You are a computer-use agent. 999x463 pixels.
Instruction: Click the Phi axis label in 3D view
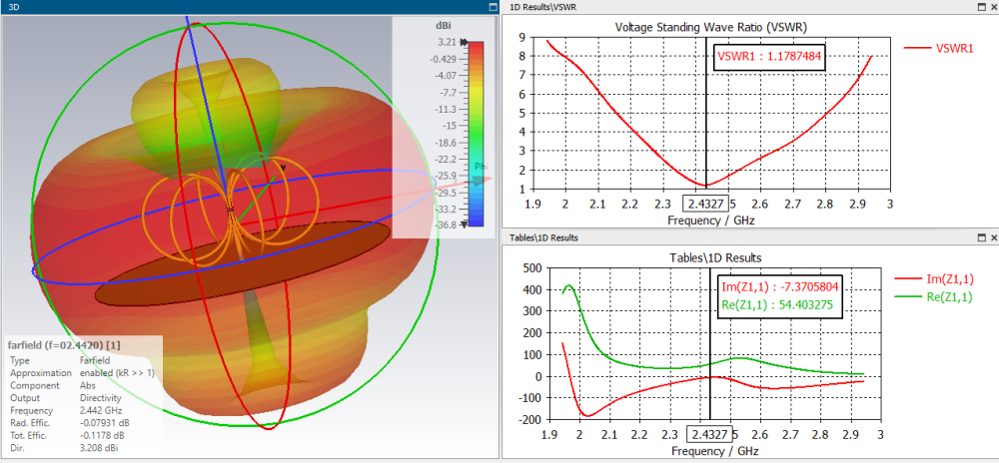pos(481,167)
